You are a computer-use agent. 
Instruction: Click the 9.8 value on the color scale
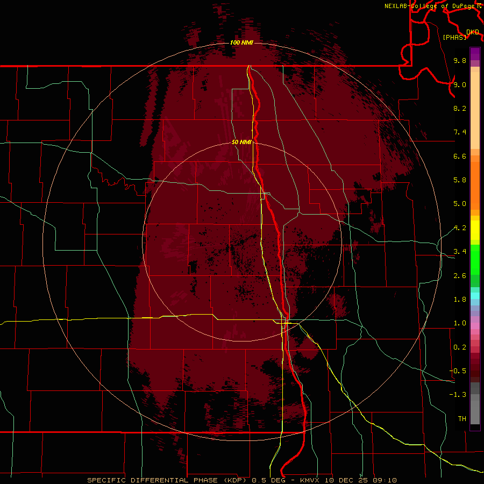pos(460,60)
